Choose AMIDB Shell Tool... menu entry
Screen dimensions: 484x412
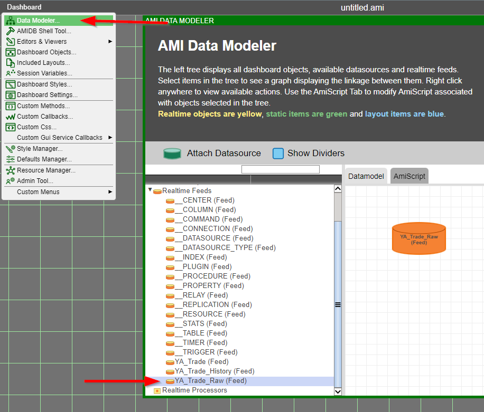(59, 31)
